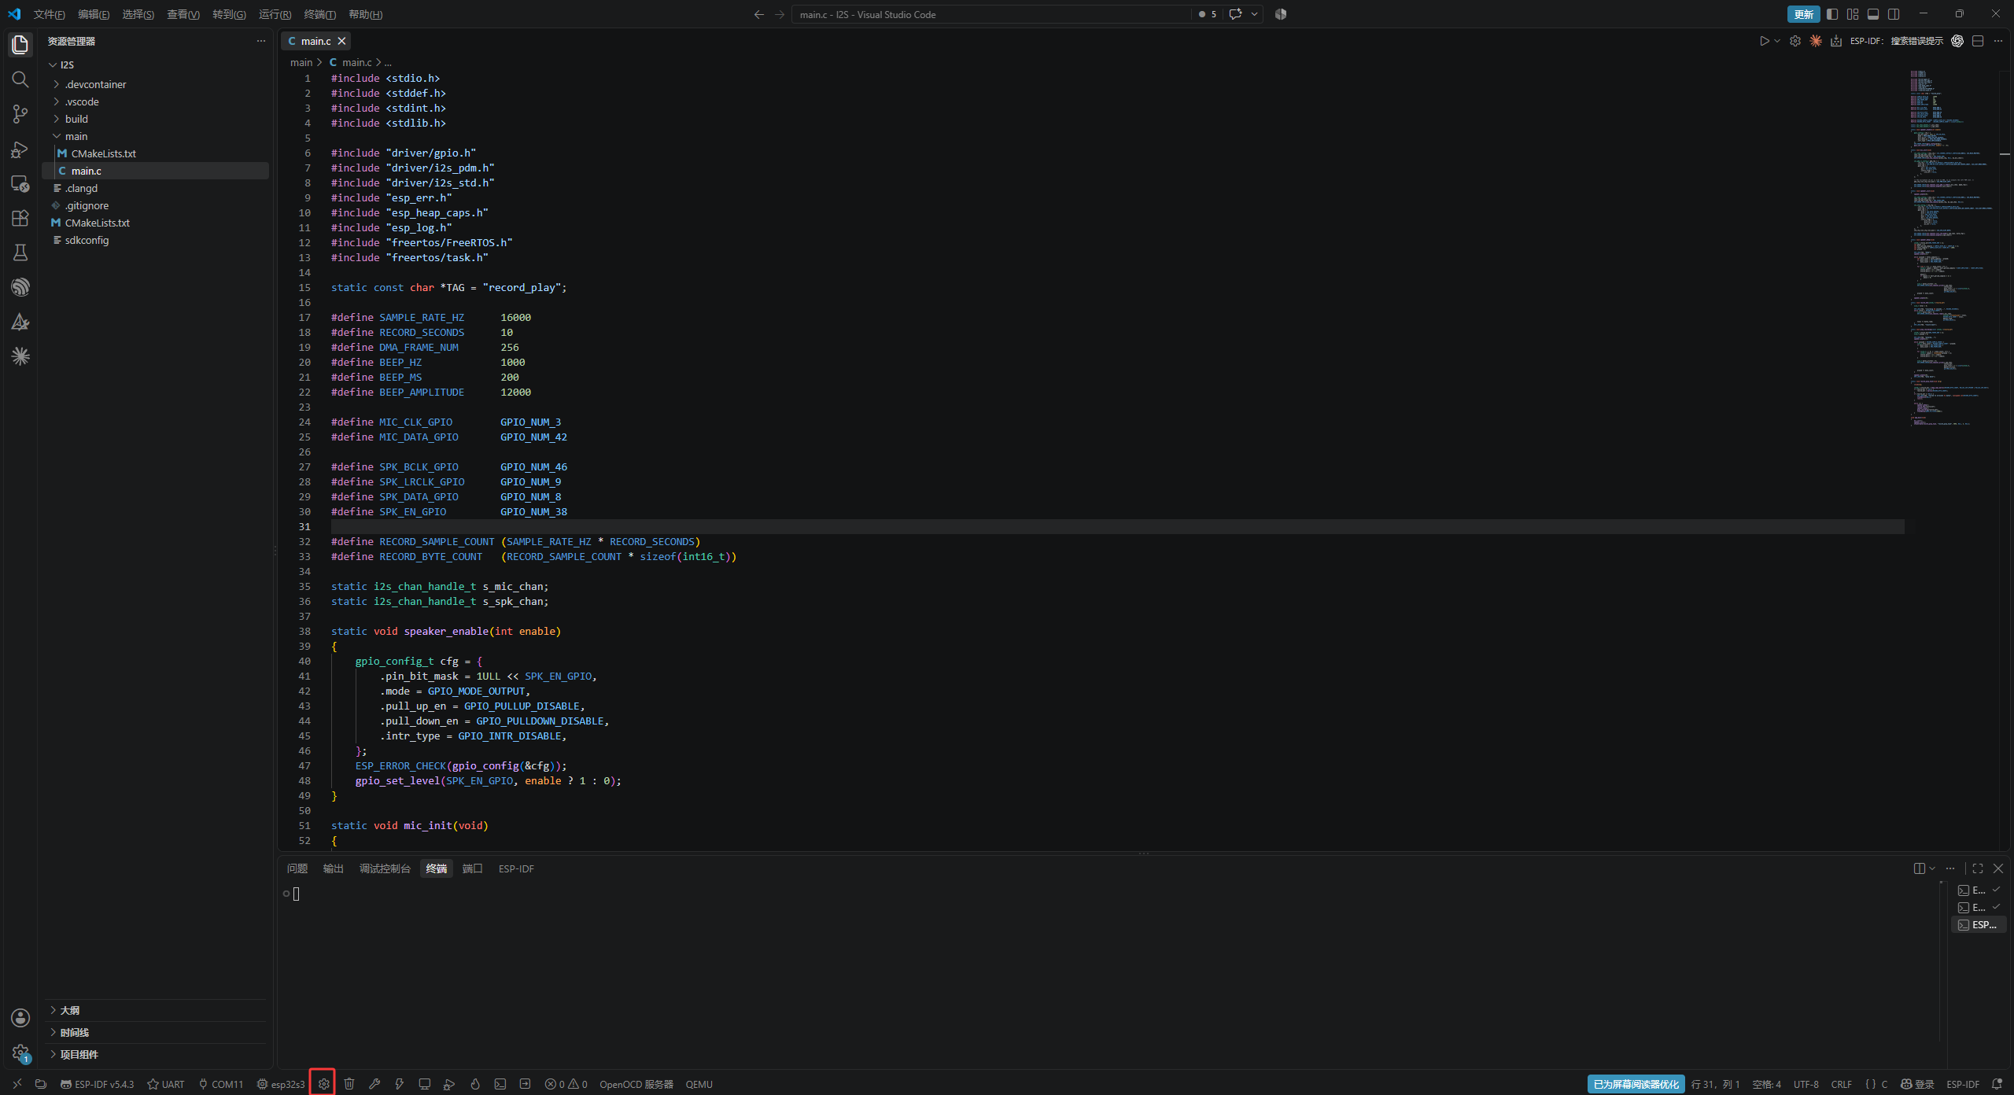Open Extensions view in activity bar
Viewport: 2014px width, 1095px height.
tap(20, 218)
